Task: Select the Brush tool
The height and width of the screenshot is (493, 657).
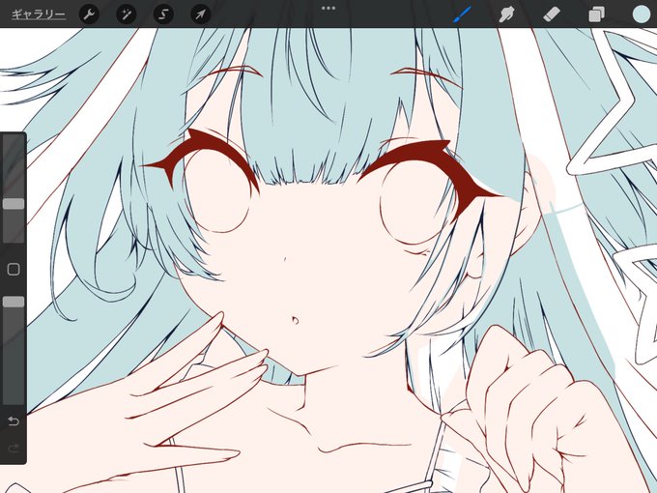Action: [x=463, y=14]
